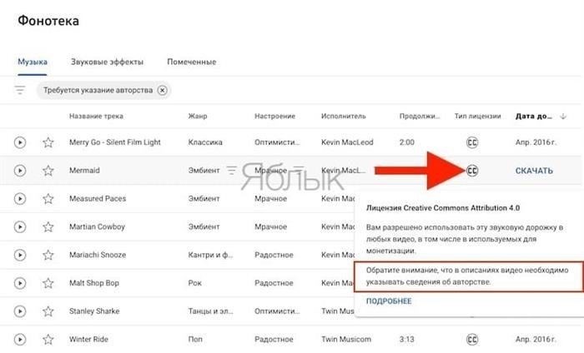The width and height of the screenshot is (584, 353).
Task: Play the Mariachi Snooze track
Action: pyautogui.click(x=20, y=255)
